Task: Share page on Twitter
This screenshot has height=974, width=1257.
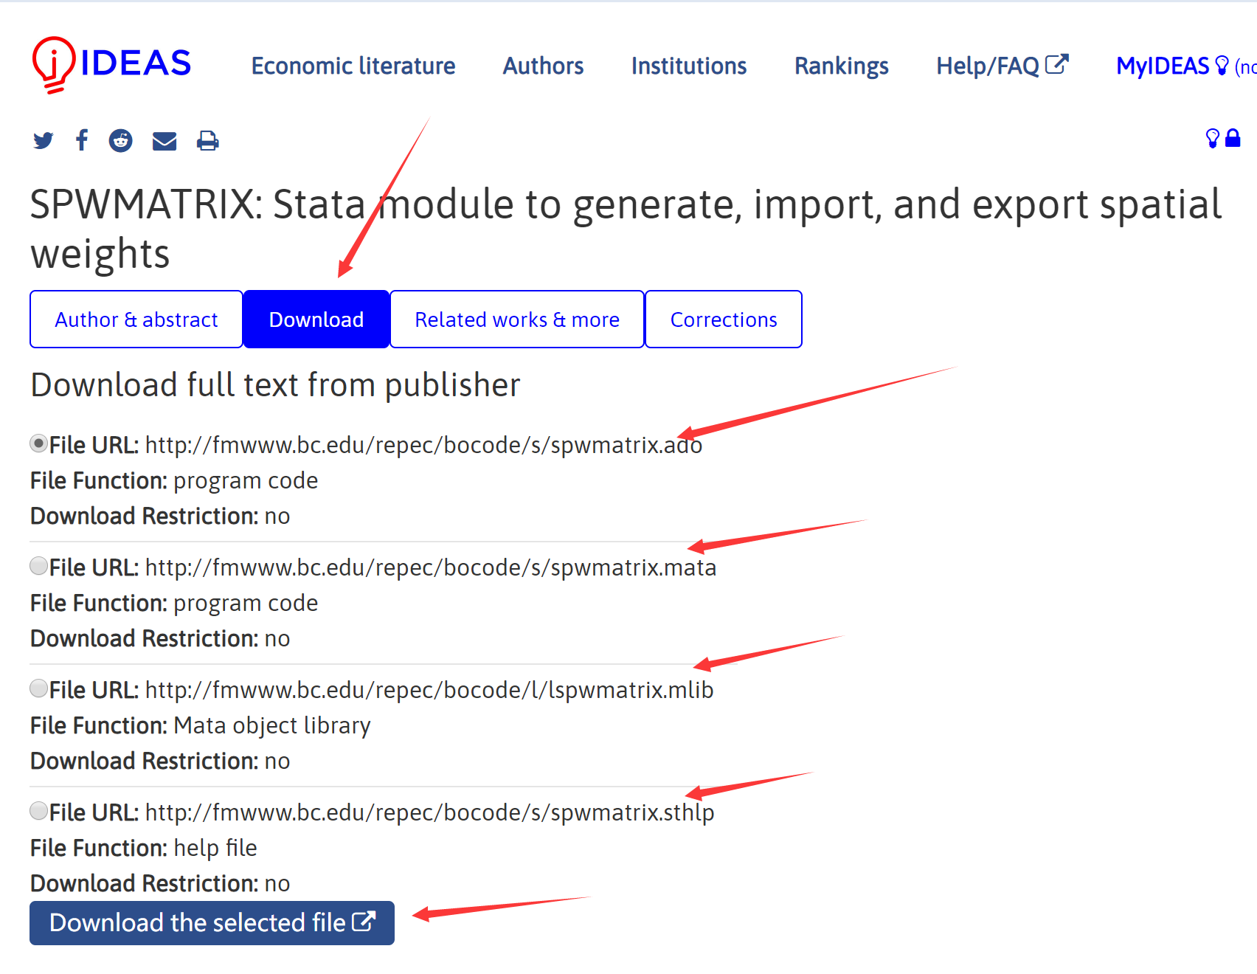Action: tap(44, 140)
